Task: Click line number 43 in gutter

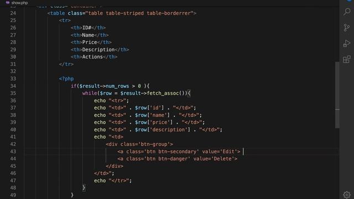Action: pos(13,151)
